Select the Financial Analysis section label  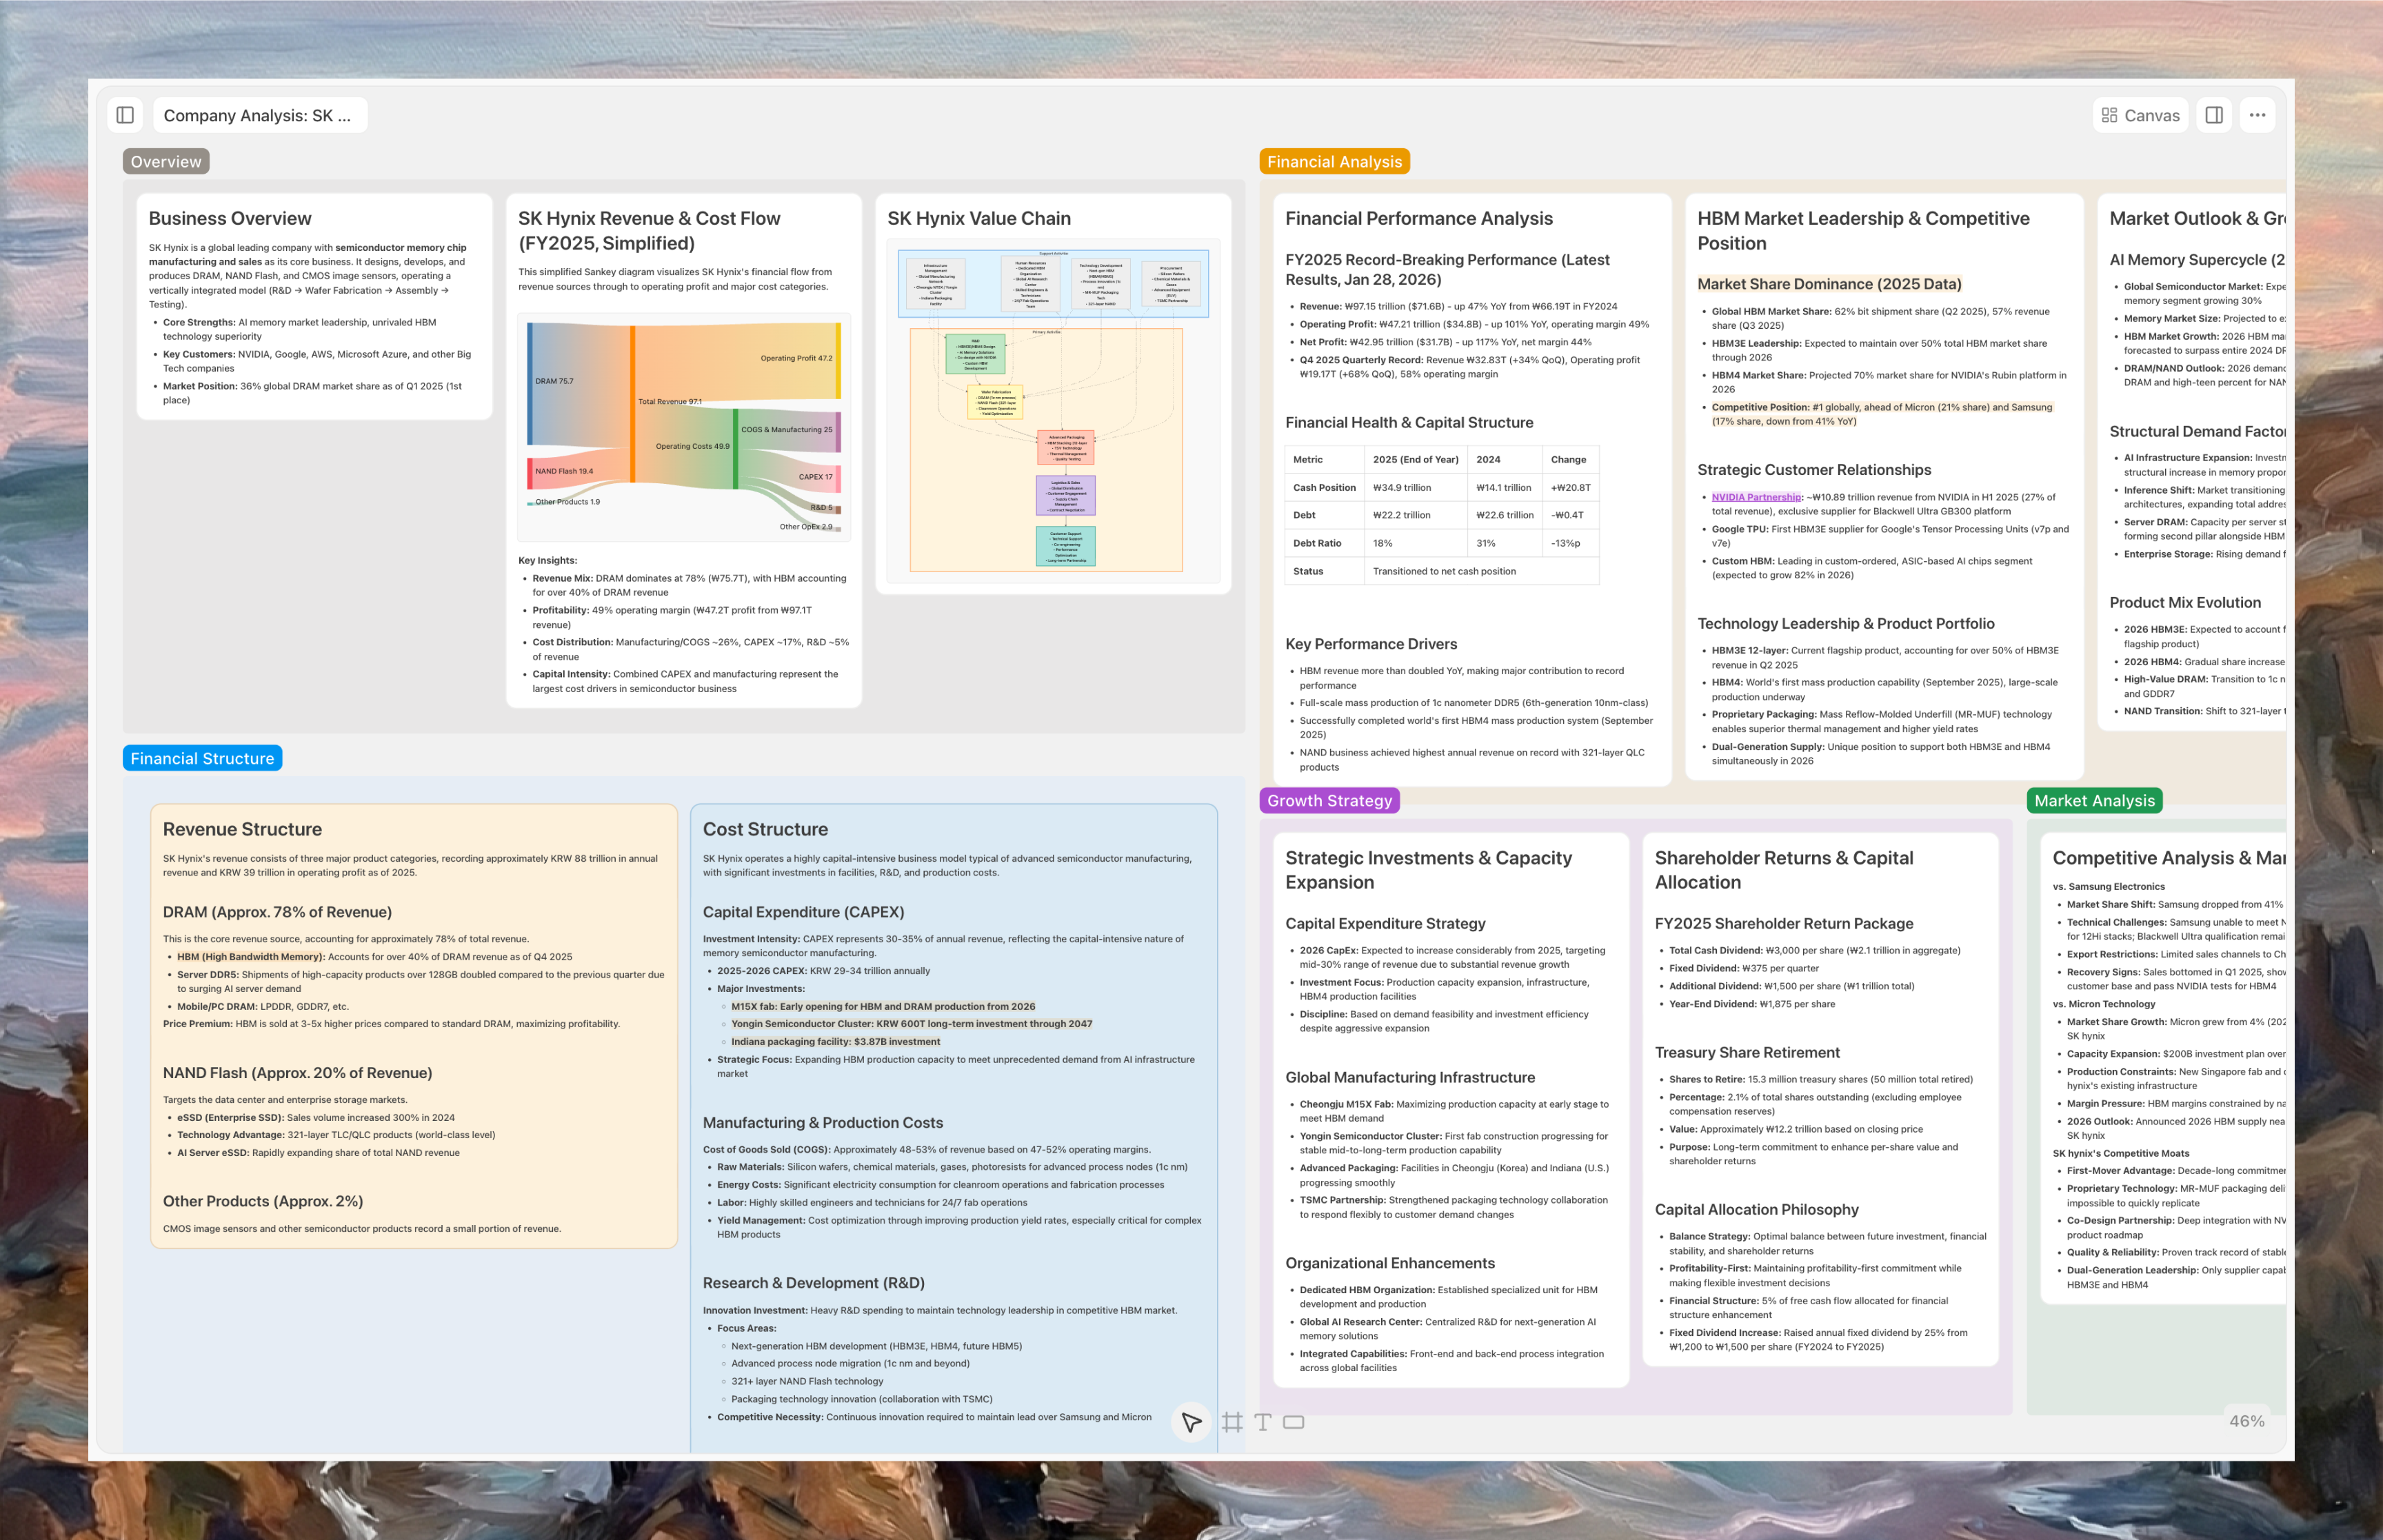point(1334,162)
